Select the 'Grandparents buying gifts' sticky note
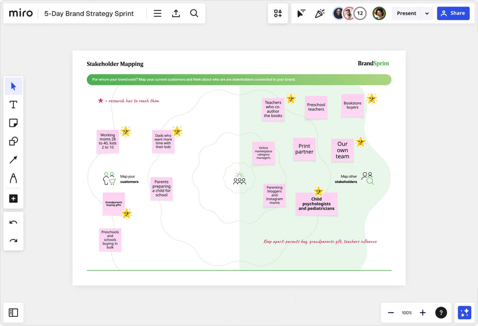The image size is (478, 326). click(x=114, y=204)
